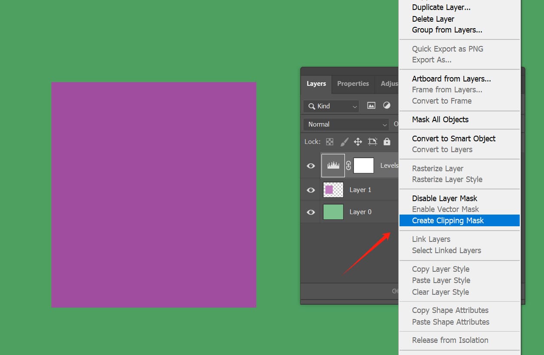Click the Layer 0 green thumbnail
Image resolution: width=544 pixels, height=355 pixels.
(x=333, y=212)
